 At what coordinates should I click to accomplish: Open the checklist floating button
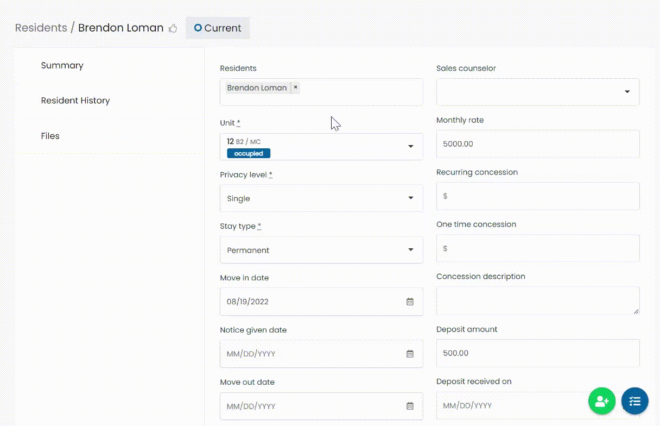[635, 402]
